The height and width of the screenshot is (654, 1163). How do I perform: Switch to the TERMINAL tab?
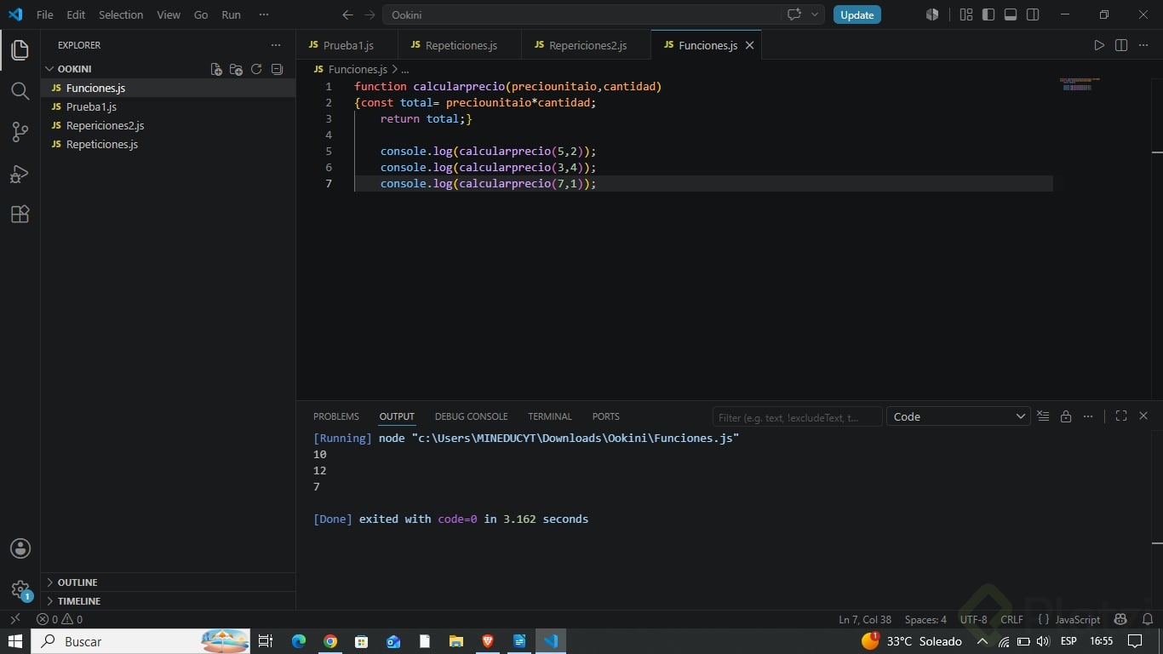pyautogui.click(x=549, y=416)
